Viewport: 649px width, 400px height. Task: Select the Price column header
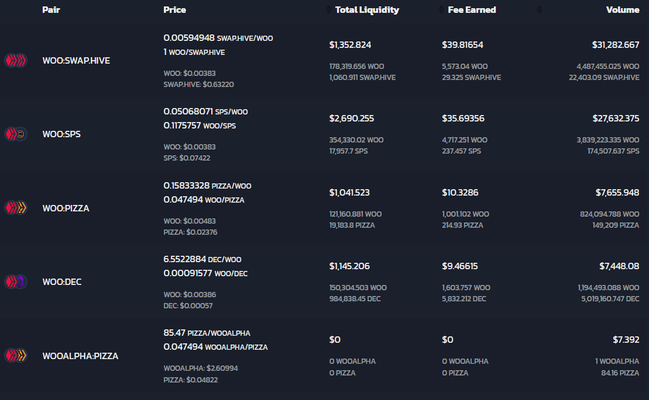coord(174,10)
